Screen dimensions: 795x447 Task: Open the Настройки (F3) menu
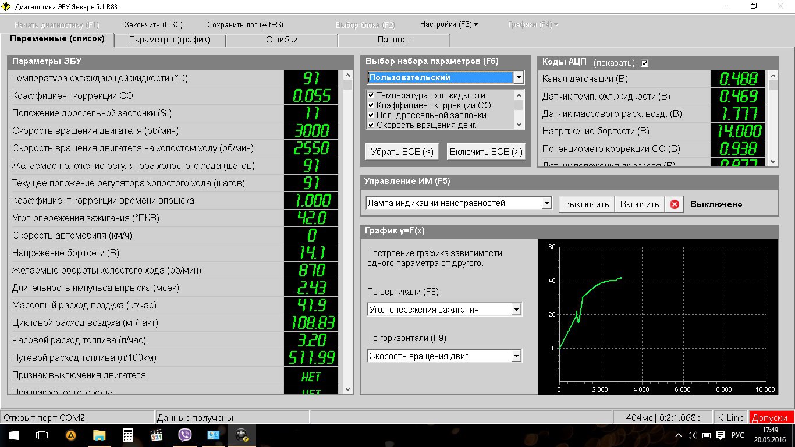[x=449, y=24]
